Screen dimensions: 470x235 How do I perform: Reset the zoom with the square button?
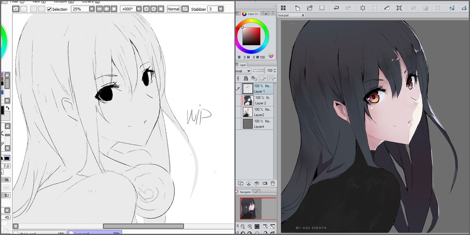point(114,9)
